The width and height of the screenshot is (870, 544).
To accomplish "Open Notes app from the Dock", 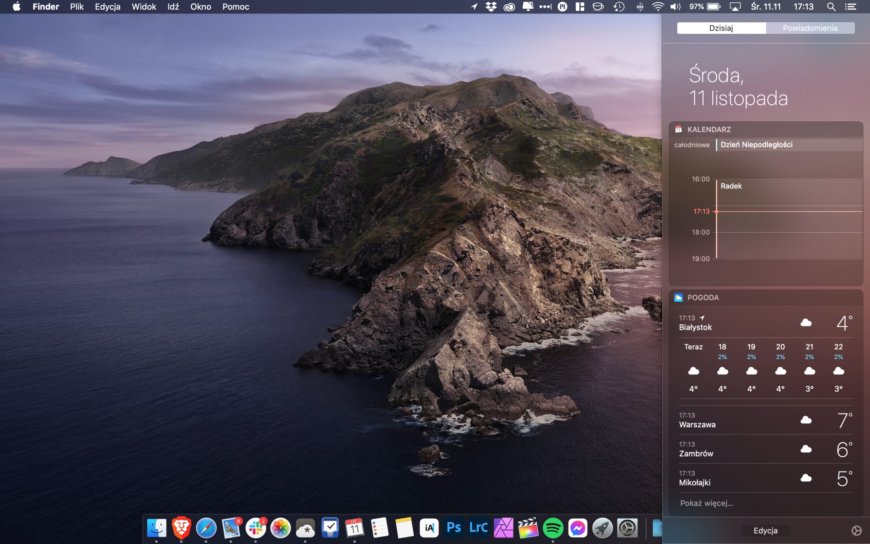I will (404, 528).
